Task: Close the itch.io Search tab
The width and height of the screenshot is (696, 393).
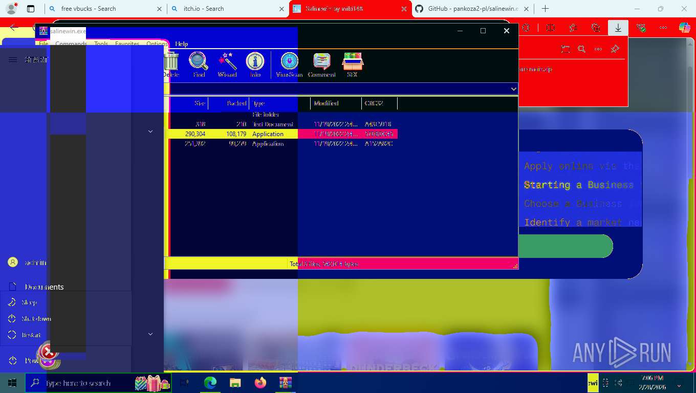Action: point(281,9)
